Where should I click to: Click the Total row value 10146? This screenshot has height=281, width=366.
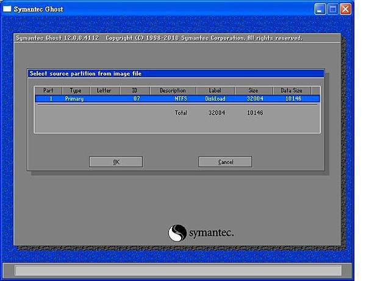click(255, 113)
